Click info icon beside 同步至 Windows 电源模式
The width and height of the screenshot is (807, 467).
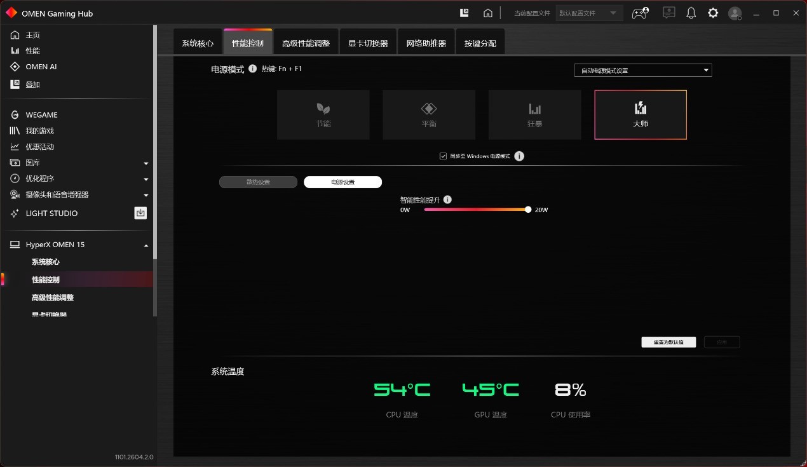(x=519, y=156)
